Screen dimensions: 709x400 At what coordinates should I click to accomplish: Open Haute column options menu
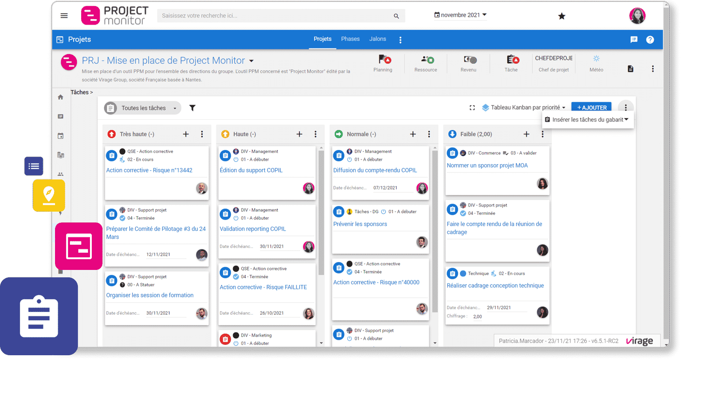[316, 134]
